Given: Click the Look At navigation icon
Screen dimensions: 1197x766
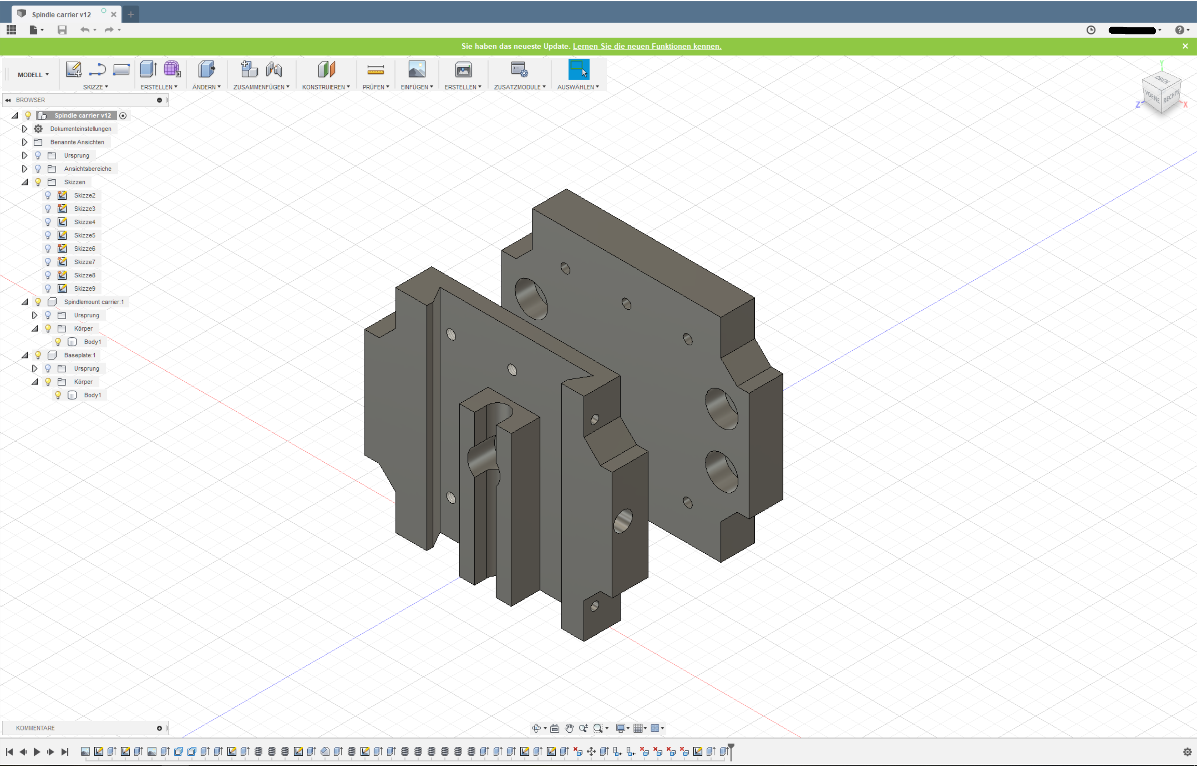Looking at the screenshot, I should tap(554, 728).
